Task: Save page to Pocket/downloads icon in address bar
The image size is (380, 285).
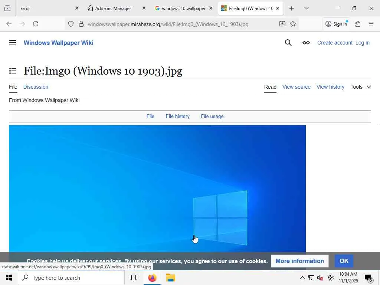Action: click(282, 24)
